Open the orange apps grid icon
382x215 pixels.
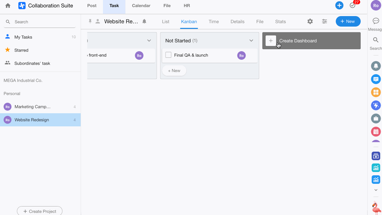(x=376, y=92)
